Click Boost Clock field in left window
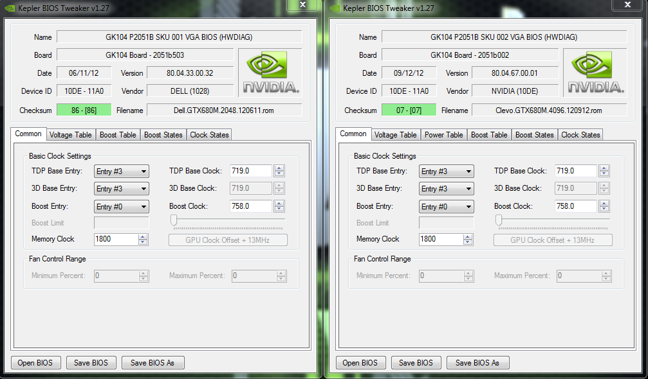This screenshot has height=379, width=648. 251,206
